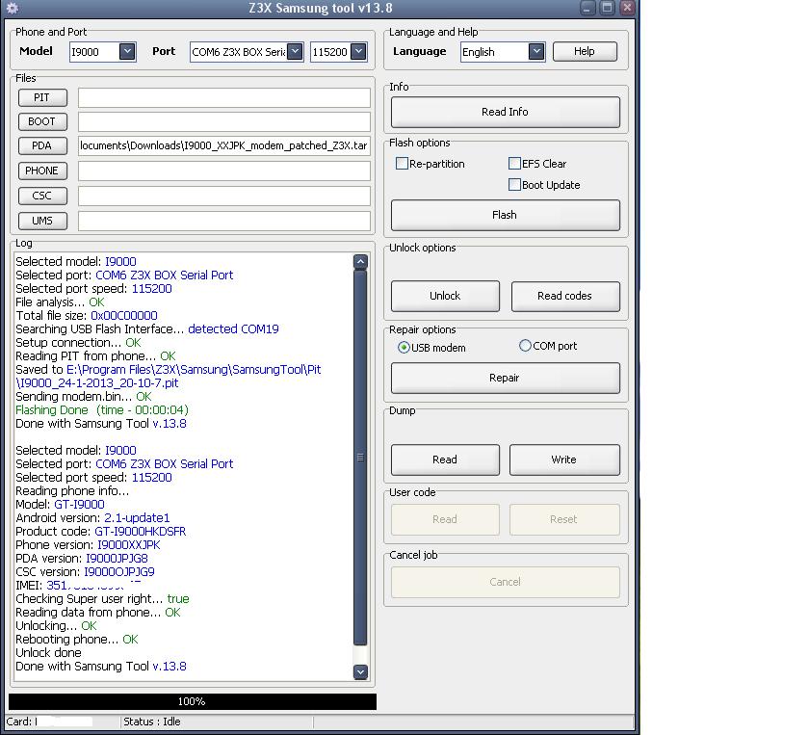Screen dimensions: 809x735
Task: Click the Repair button
Action: 505,378
